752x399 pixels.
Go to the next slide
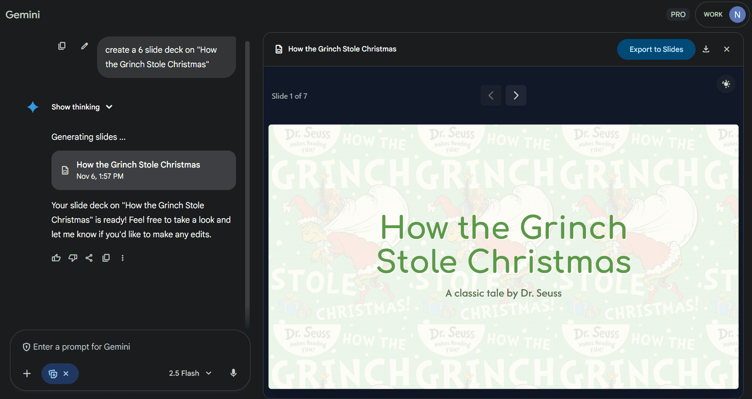pyautogui.click(x=516, y=96)
